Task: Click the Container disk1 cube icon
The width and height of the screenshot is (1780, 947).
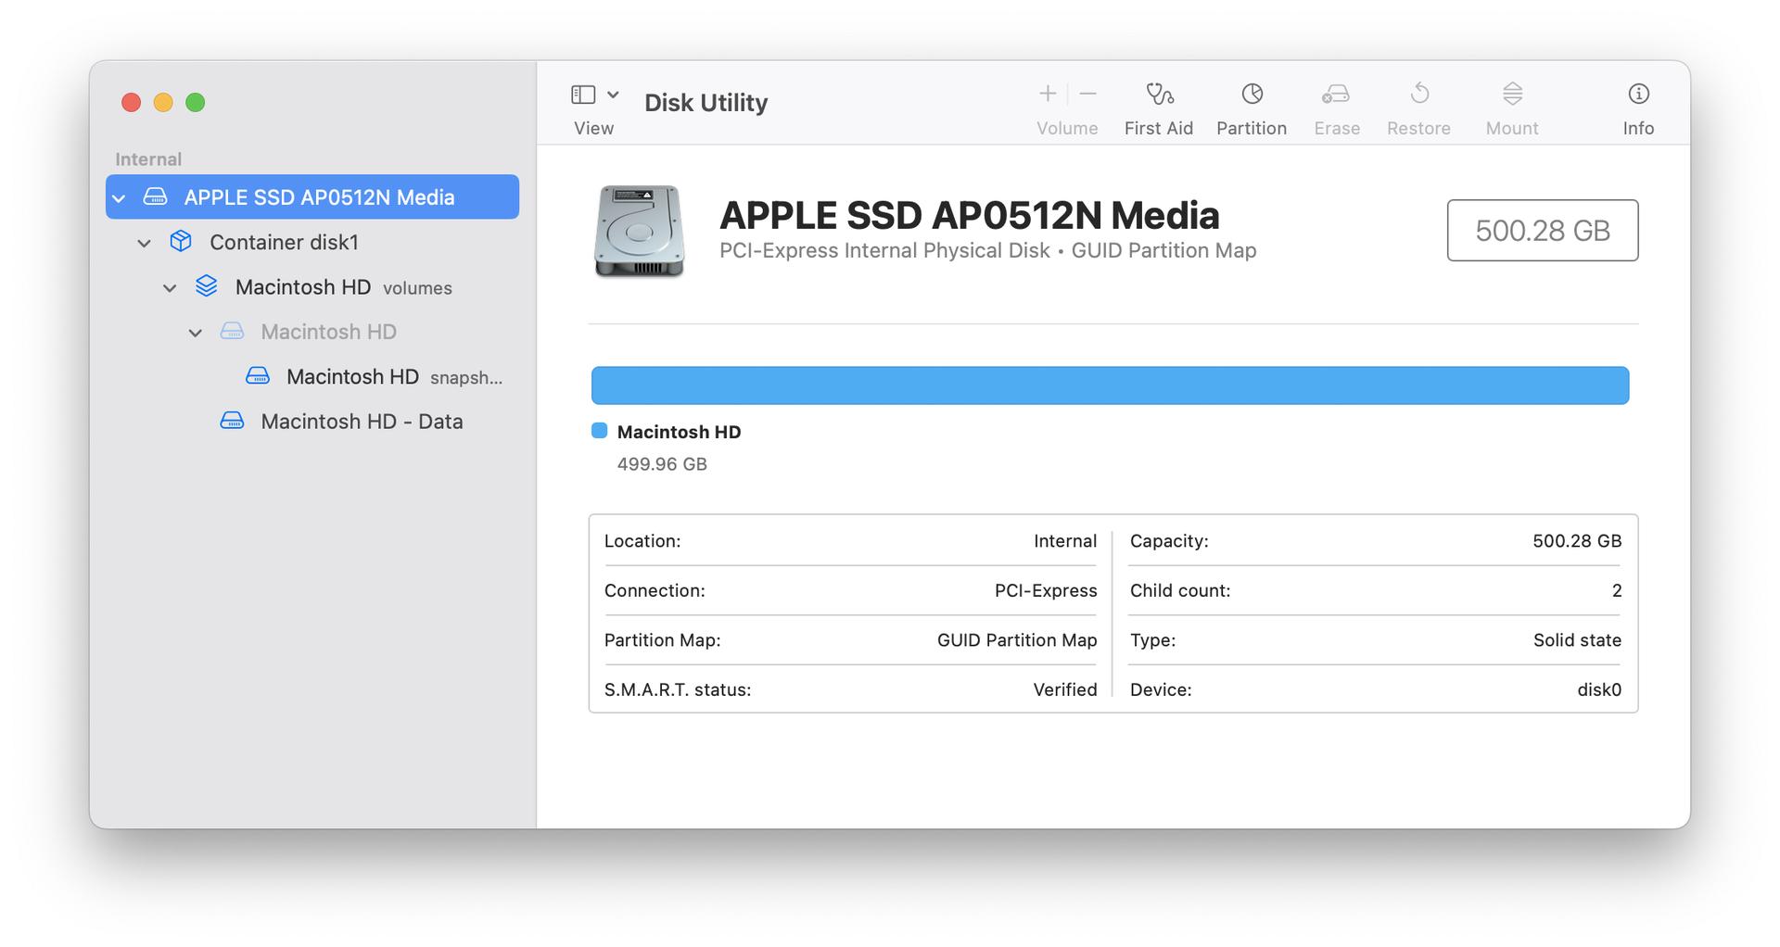Action: pyautogui.click(x=181, y=242)
